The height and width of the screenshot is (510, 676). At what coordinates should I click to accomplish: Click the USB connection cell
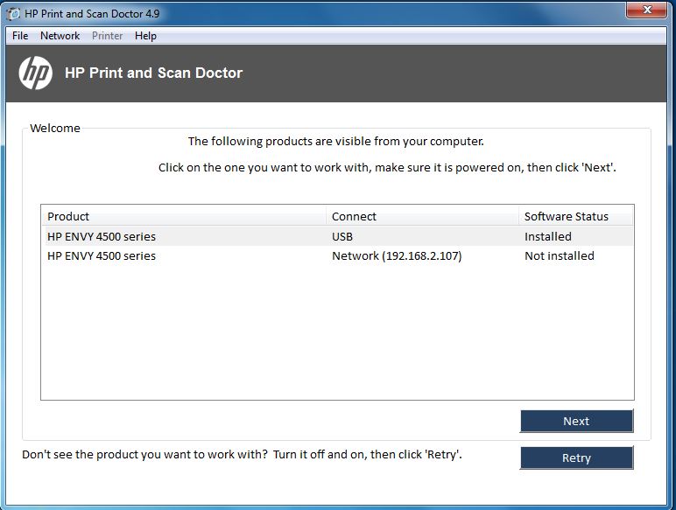tap(342, 236)
